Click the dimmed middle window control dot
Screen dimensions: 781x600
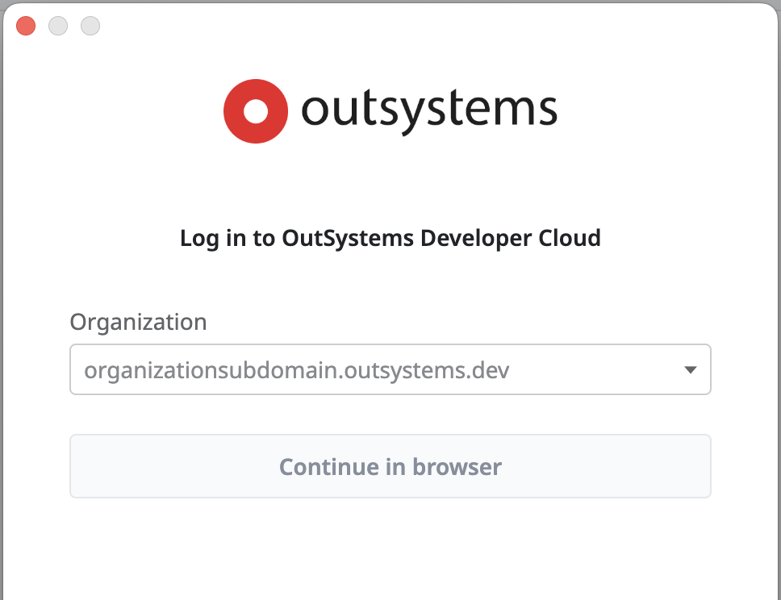tap(57, 25)
